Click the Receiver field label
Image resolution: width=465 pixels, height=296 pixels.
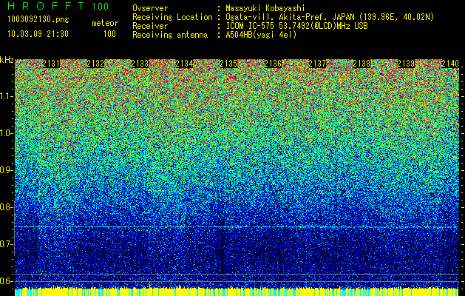(150, 26)
